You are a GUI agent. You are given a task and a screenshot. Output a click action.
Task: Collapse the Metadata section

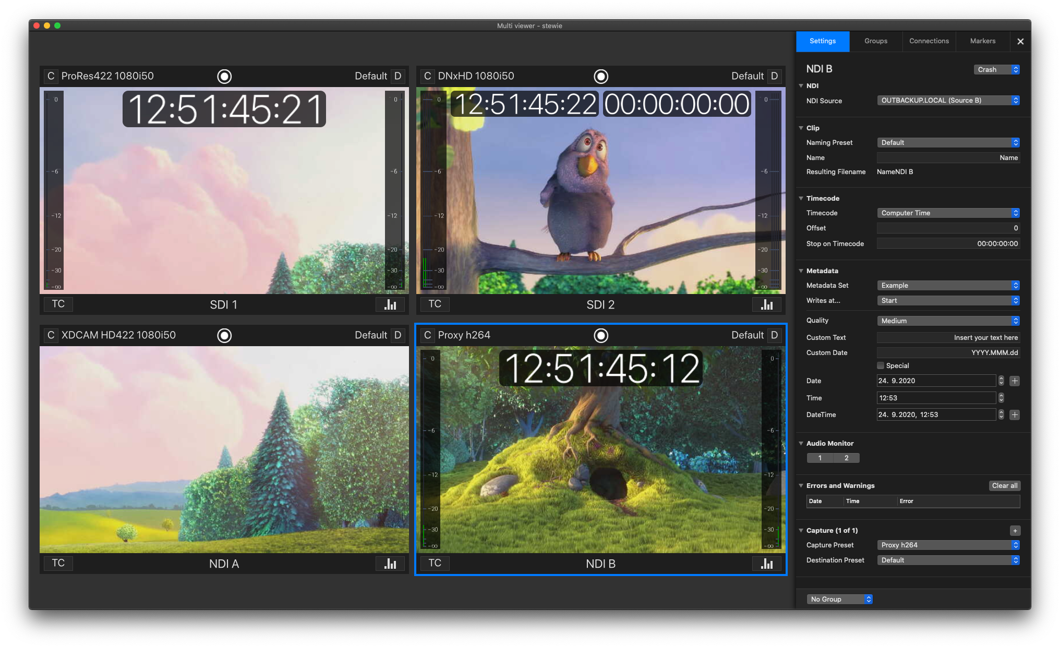click(x=801, y=271)
